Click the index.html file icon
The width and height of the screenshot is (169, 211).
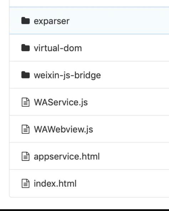click(x=25, y=183)
